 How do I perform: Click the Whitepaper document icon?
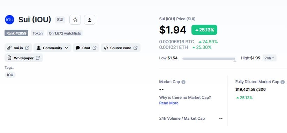point(9,58)
